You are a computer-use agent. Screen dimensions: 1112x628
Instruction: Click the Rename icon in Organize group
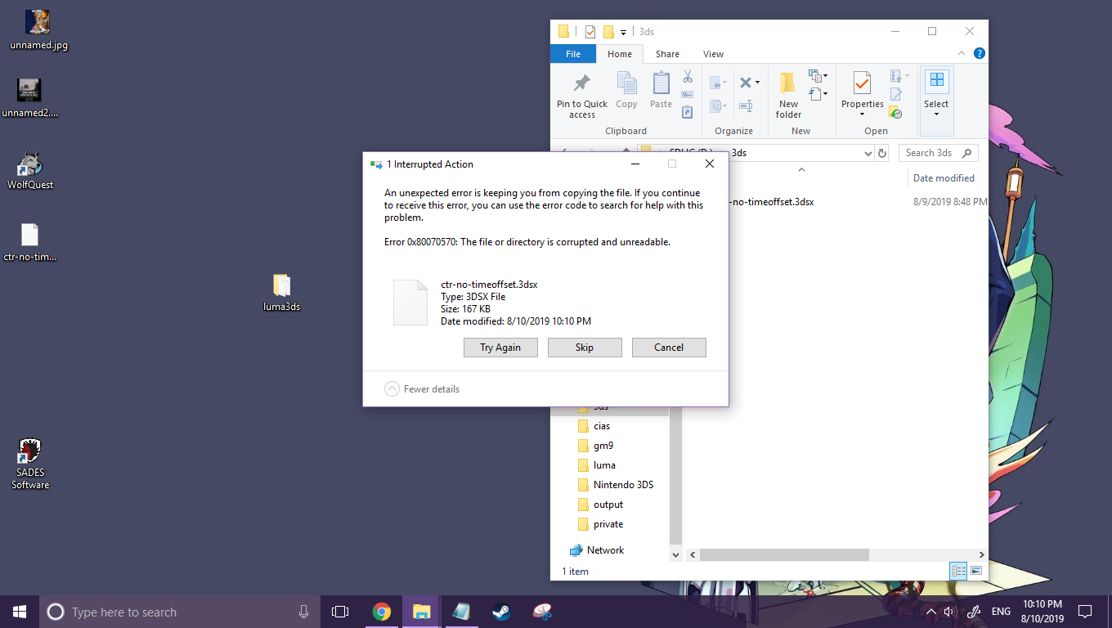pyautogui.click(x=746, y=105)
